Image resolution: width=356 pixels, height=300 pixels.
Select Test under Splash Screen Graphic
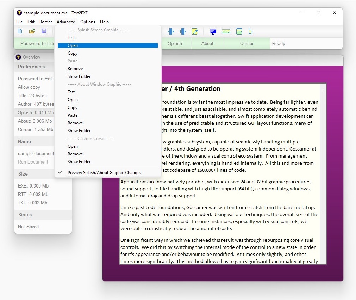tap(71, 37)
